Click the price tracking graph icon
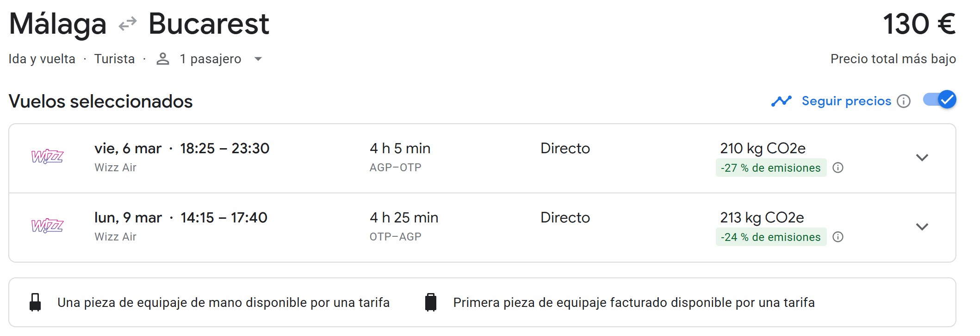This screenshot has height=336, width=980. click(781, 101)
